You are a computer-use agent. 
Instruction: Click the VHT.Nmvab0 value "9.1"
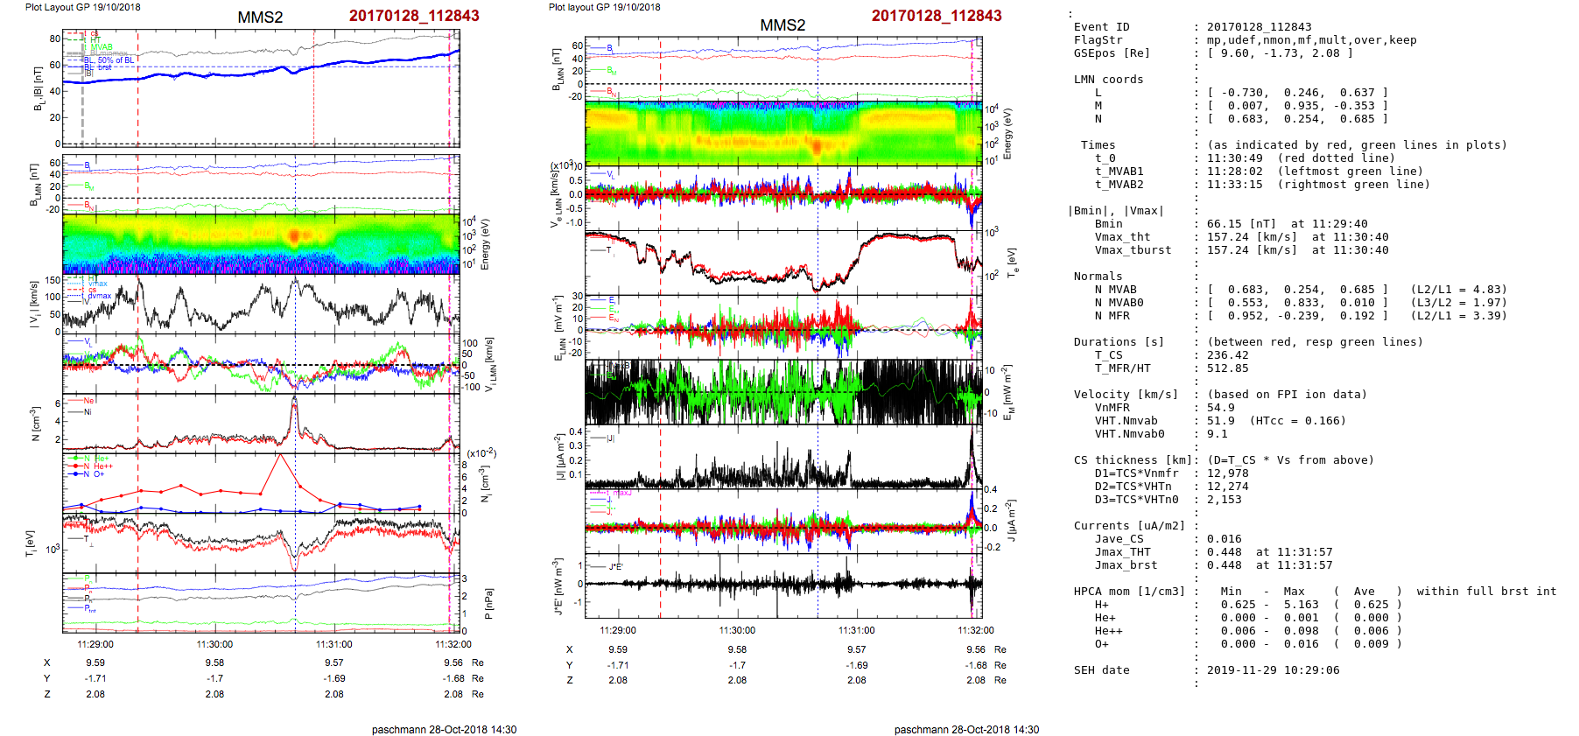(x=1217, y=434)
